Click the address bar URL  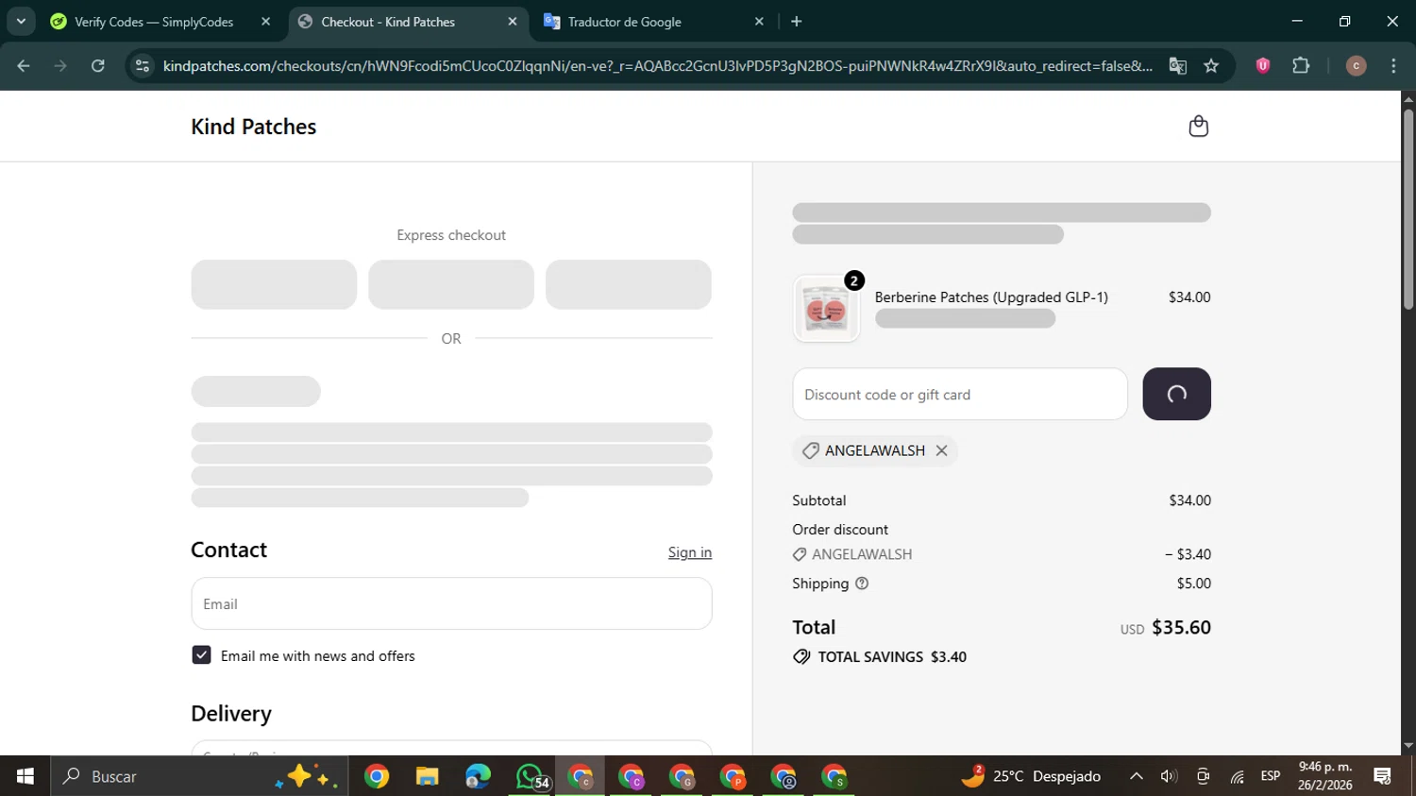point(657,66)
